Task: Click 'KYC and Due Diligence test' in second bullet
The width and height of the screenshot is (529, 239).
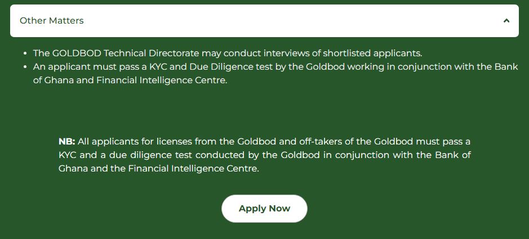Action: tap(211, 67)
